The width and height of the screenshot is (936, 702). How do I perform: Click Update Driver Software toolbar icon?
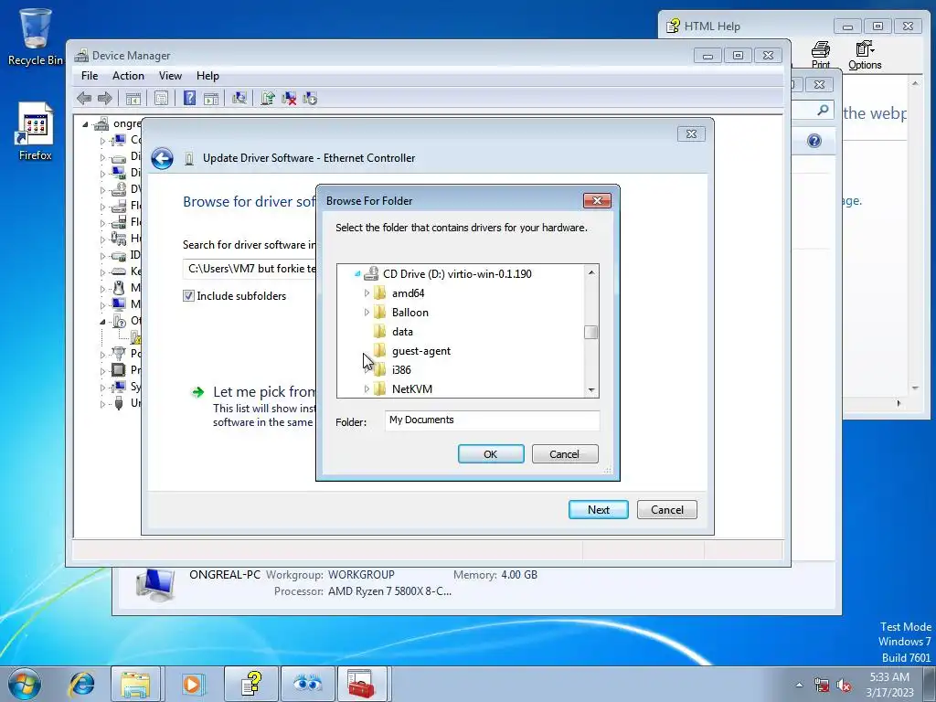[268, 98]
